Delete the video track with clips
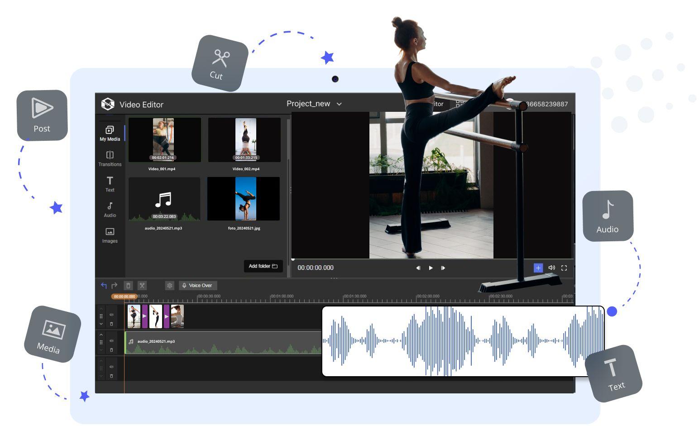The width and height of the screenshot is (699, 426). click(111, 324)
